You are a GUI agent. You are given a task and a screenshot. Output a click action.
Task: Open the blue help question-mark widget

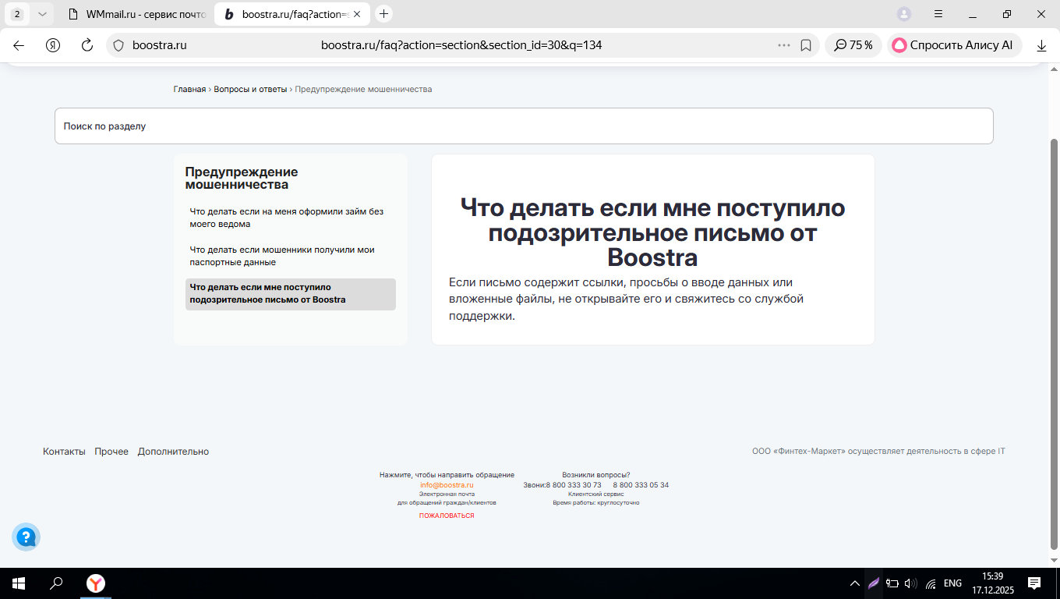26,537
